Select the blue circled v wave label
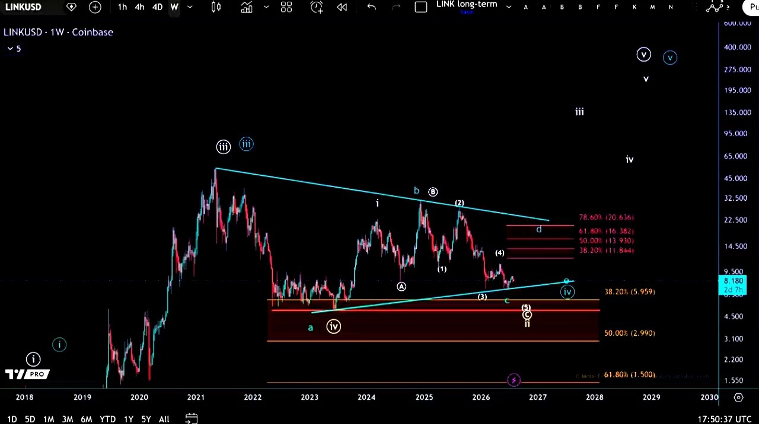The image size is (759, 424). click(670, 57)
